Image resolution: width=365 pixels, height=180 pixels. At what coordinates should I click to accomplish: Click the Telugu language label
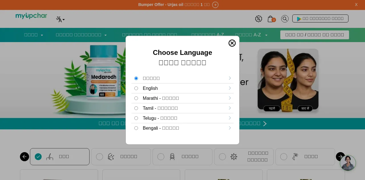(x=160, y=118)
